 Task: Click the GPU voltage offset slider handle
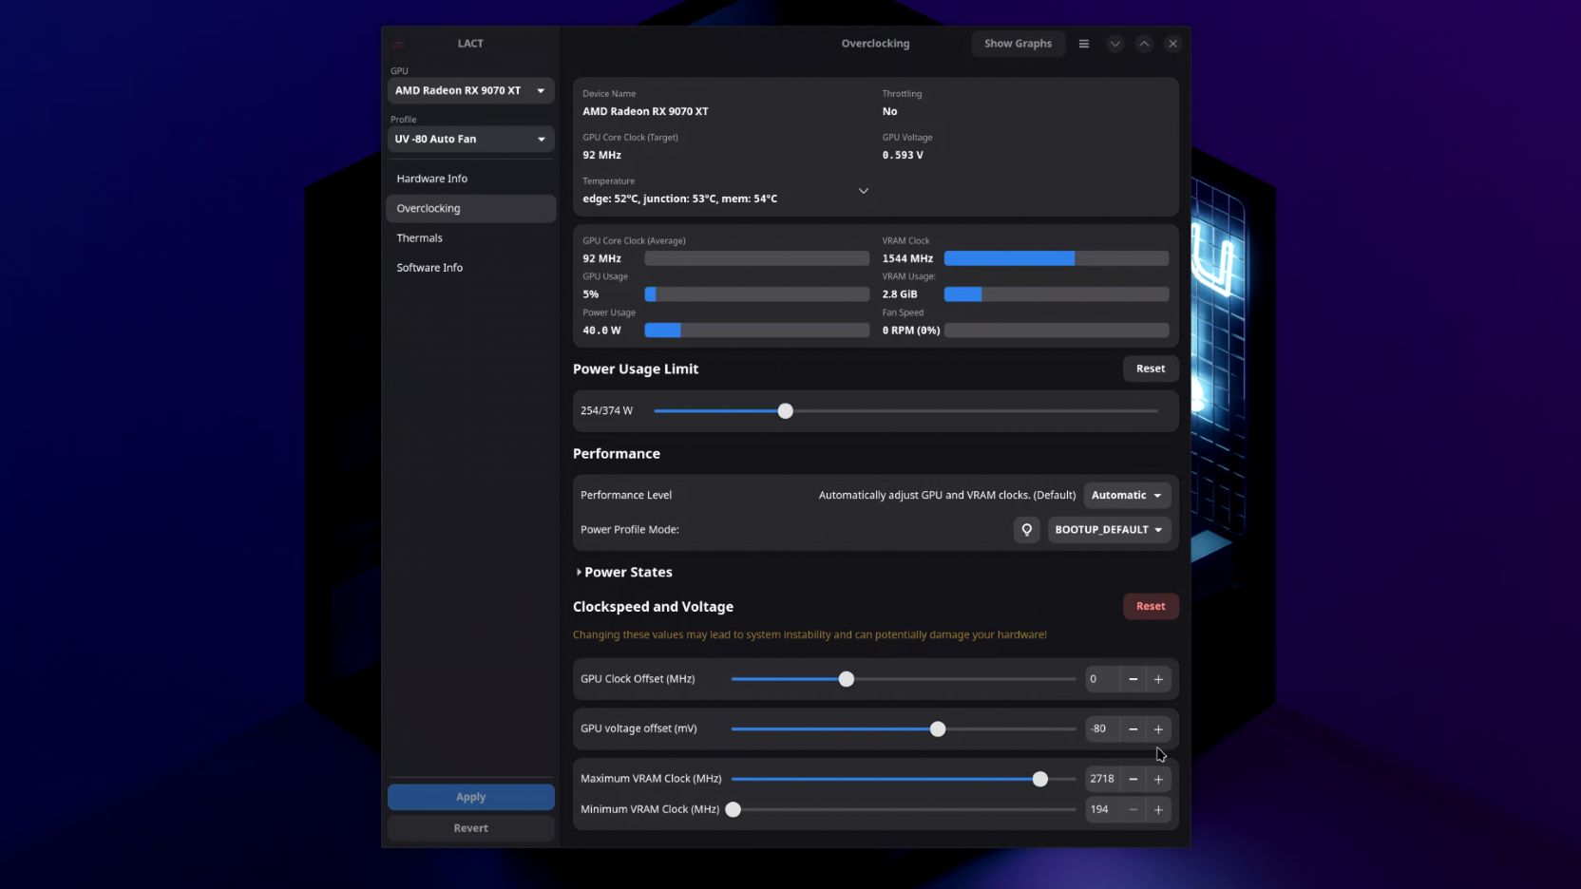click(x=938, y=729)
